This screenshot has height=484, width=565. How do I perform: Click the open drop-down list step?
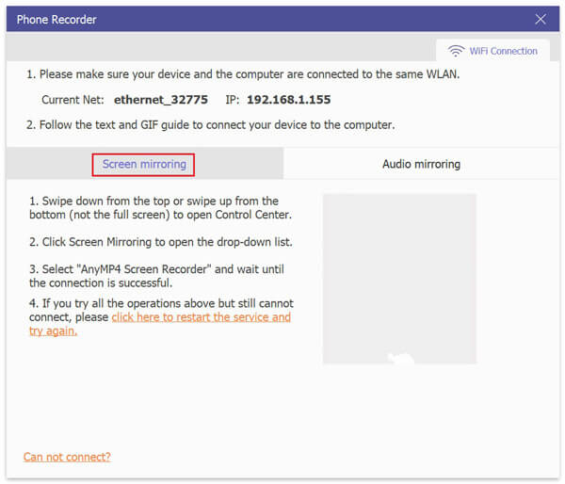click(x=159, y=242)
